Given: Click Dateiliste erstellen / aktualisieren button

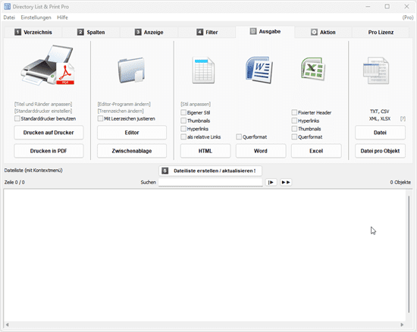Looking at the screenshot, I should [210, 171].
